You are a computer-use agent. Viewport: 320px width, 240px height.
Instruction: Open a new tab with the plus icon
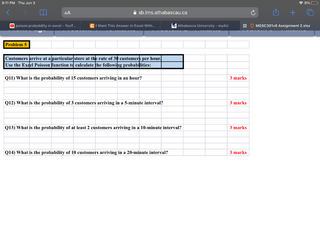293,12
